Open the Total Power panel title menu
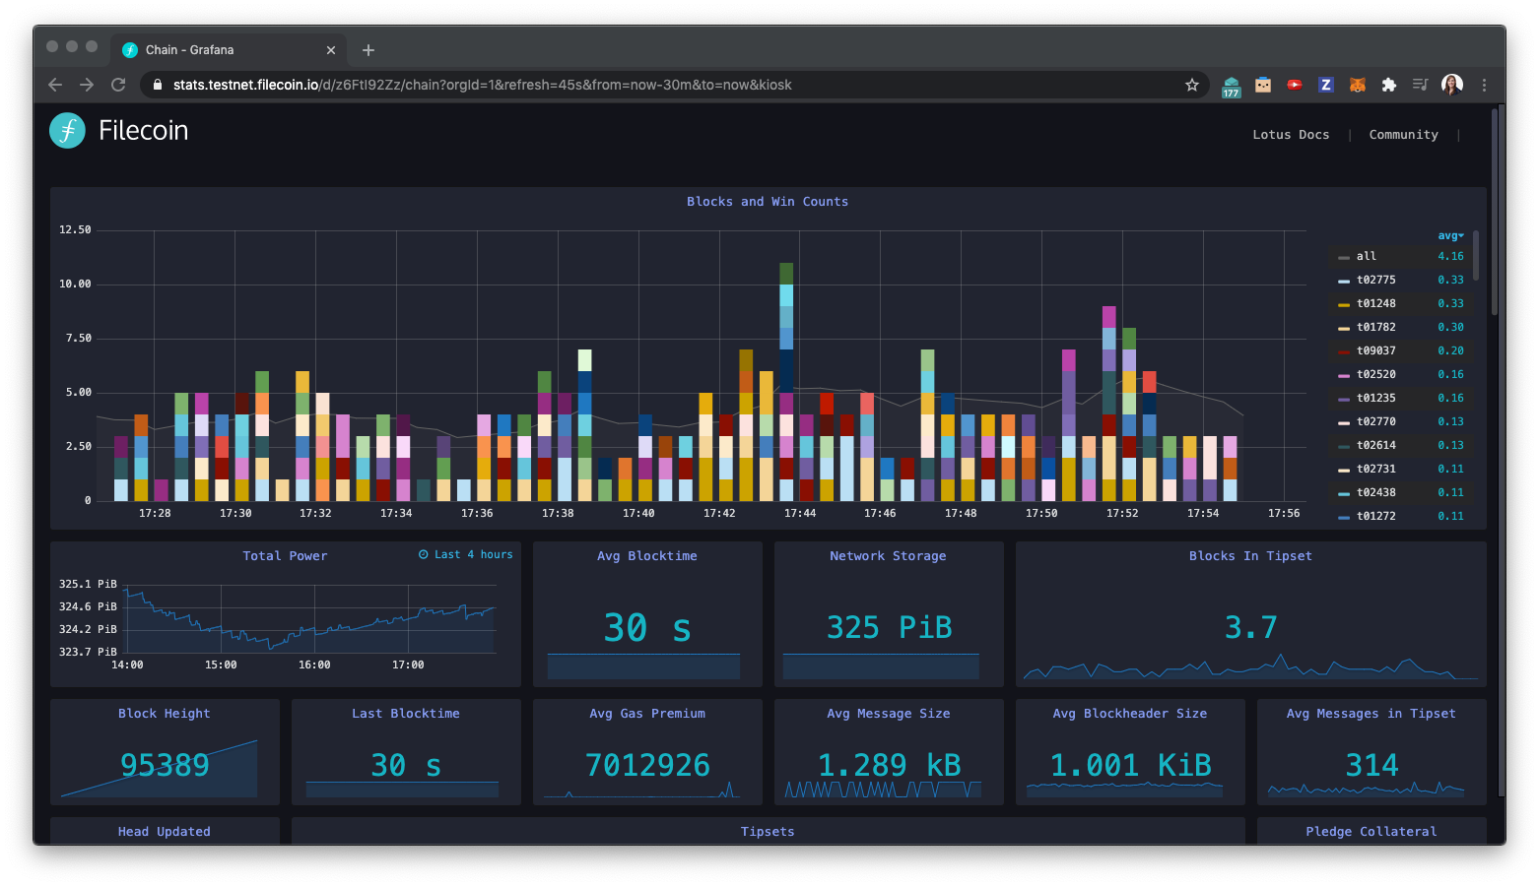 click(x=285, y=555)
